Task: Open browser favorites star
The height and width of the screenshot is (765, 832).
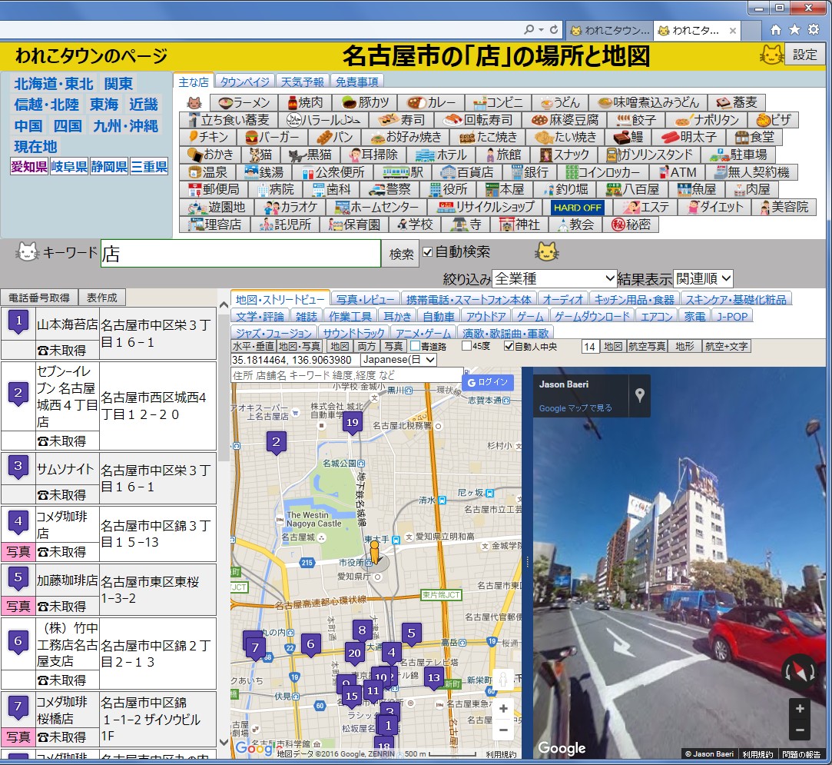Action: pos(795,30)
